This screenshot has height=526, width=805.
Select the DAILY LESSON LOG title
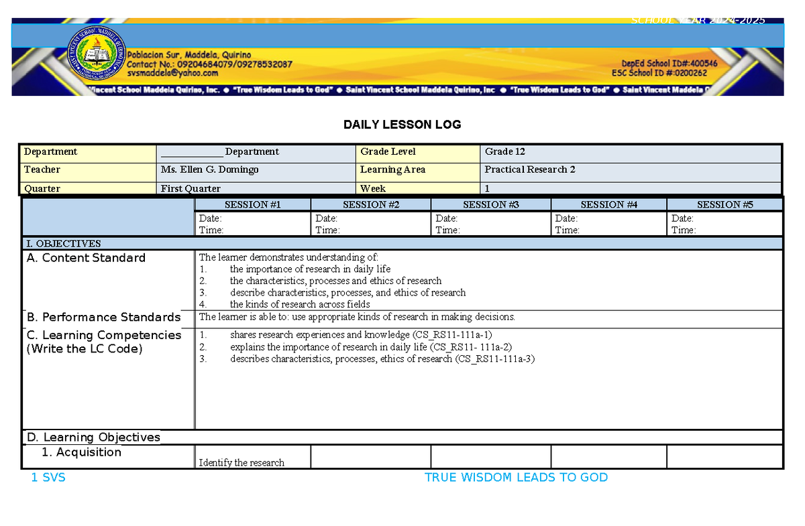pyautogui.click(x=401, y=125)
